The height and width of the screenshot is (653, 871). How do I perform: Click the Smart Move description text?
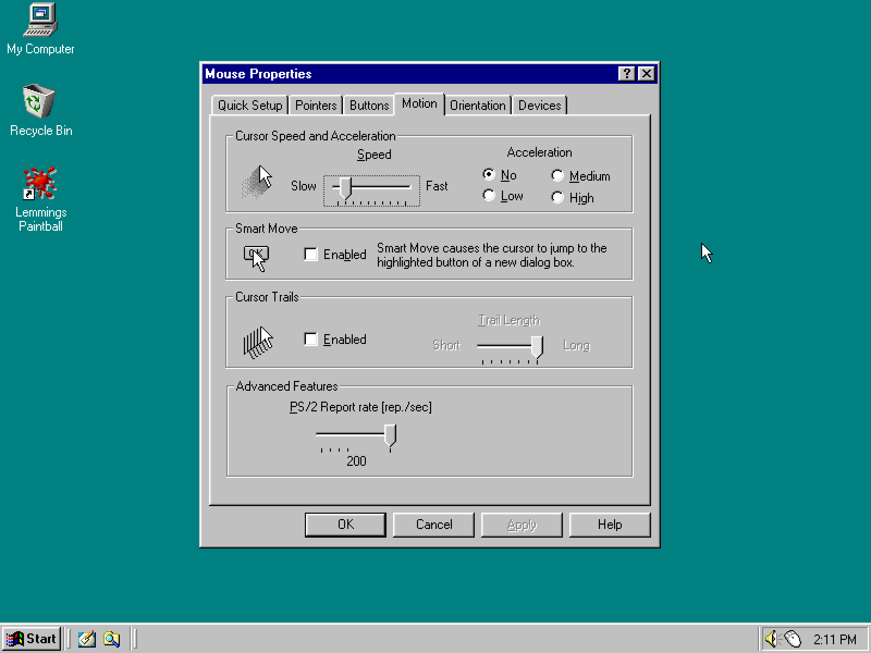pos(492,255)
